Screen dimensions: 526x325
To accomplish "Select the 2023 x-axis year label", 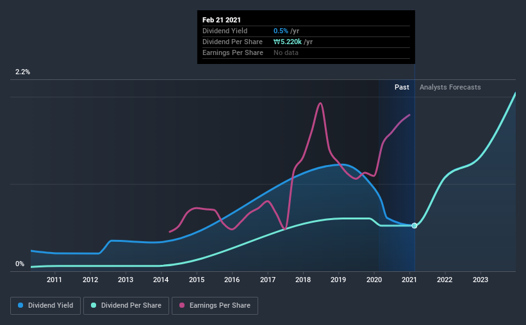I will click(481, 280).
